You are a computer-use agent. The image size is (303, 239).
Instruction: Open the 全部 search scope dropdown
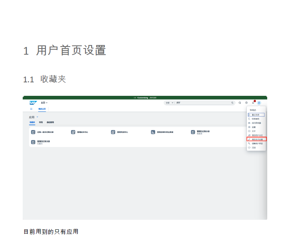pyautogui.click(x=169, y=103)
